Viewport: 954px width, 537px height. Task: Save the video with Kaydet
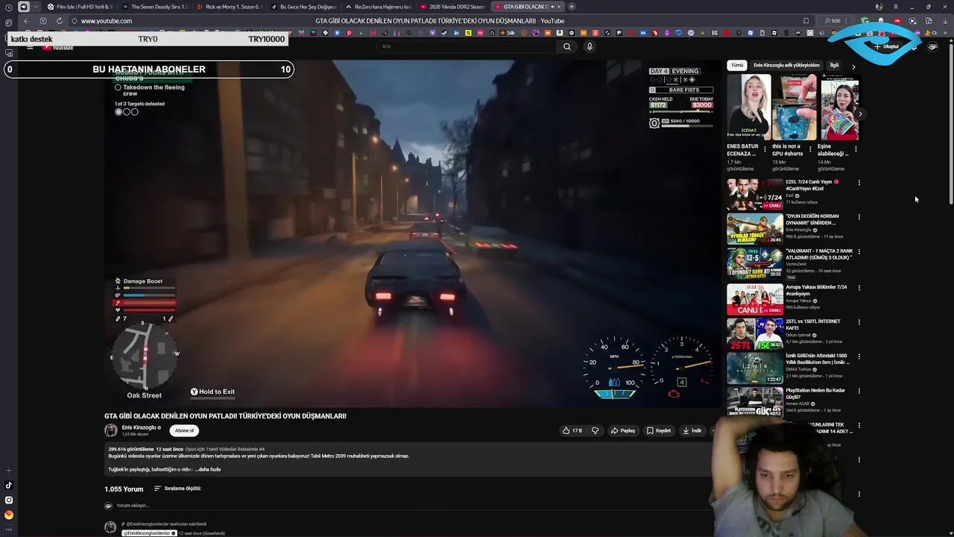tap(659, 430)
